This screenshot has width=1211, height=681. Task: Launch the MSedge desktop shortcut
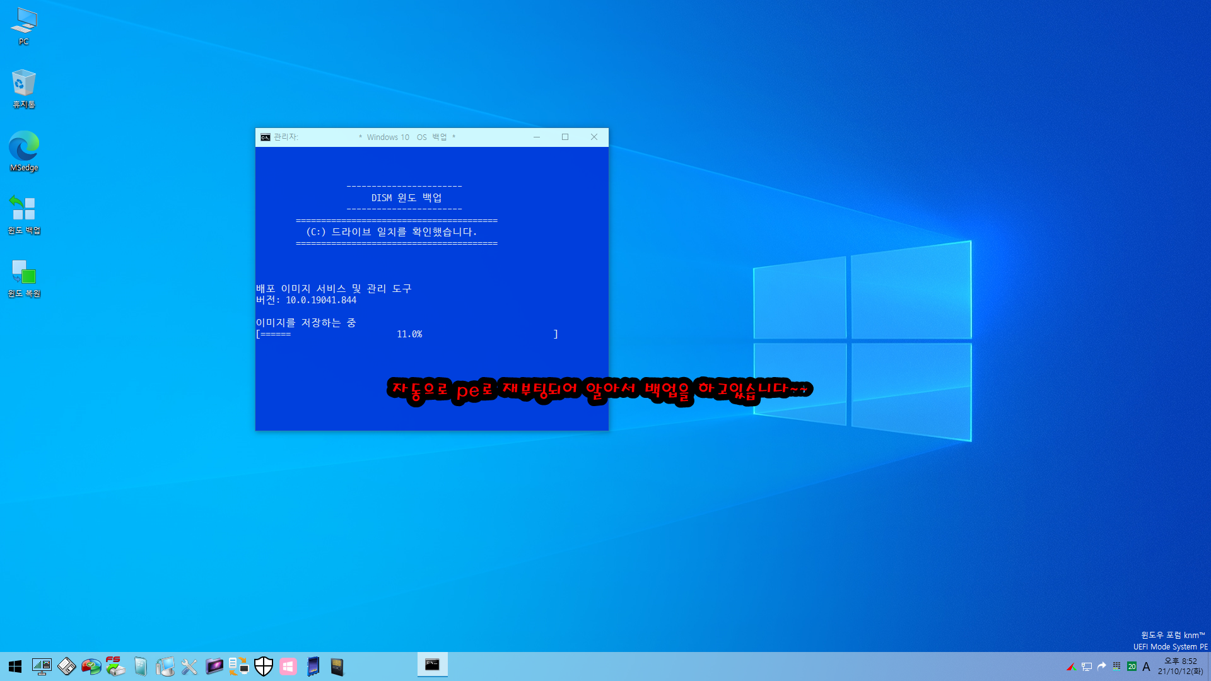(24, 151)
